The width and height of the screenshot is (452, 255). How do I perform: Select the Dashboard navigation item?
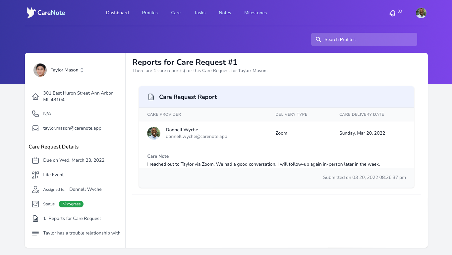point(117,13)
